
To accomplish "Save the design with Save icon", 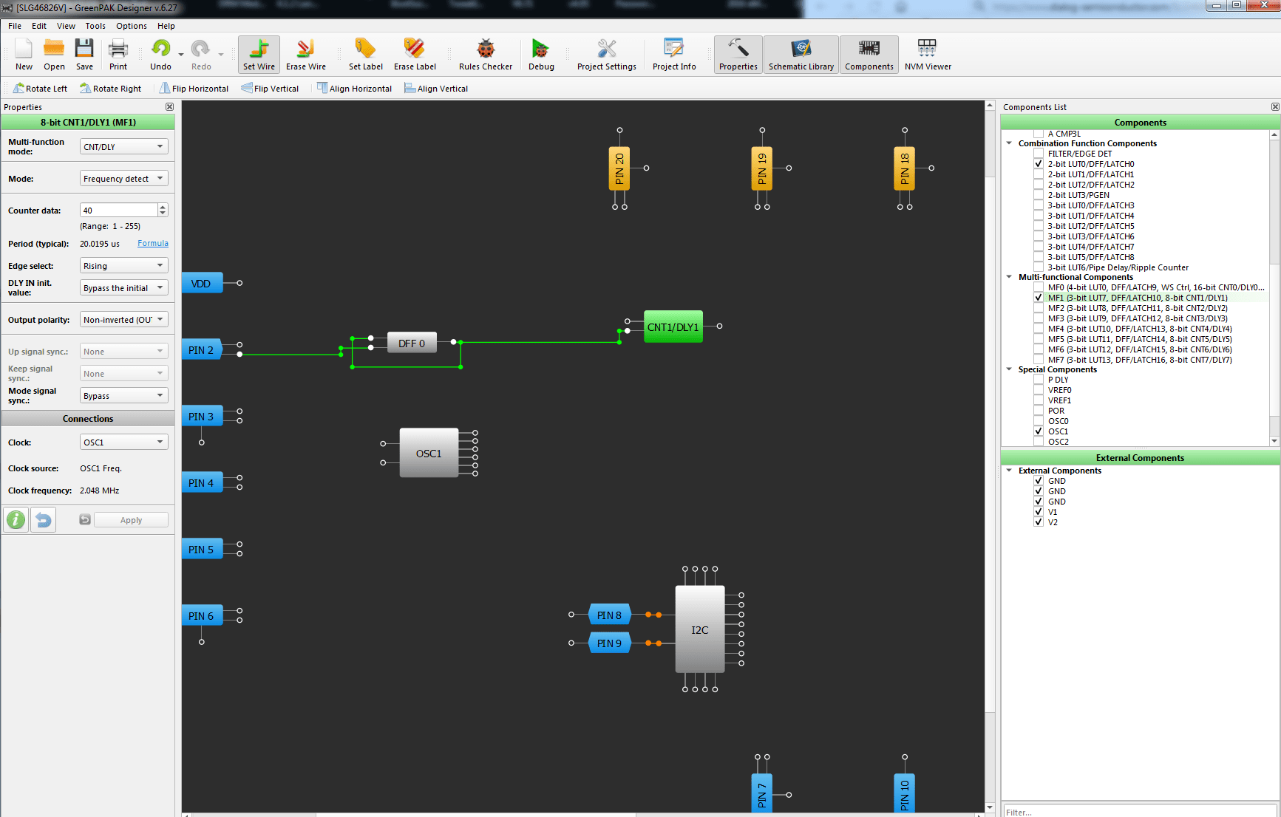I will (x=84, y=54).
